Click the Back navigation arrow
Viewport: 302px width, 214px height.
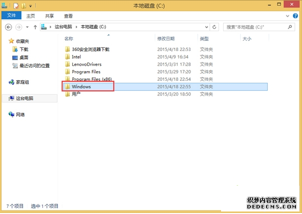[8, 27]
